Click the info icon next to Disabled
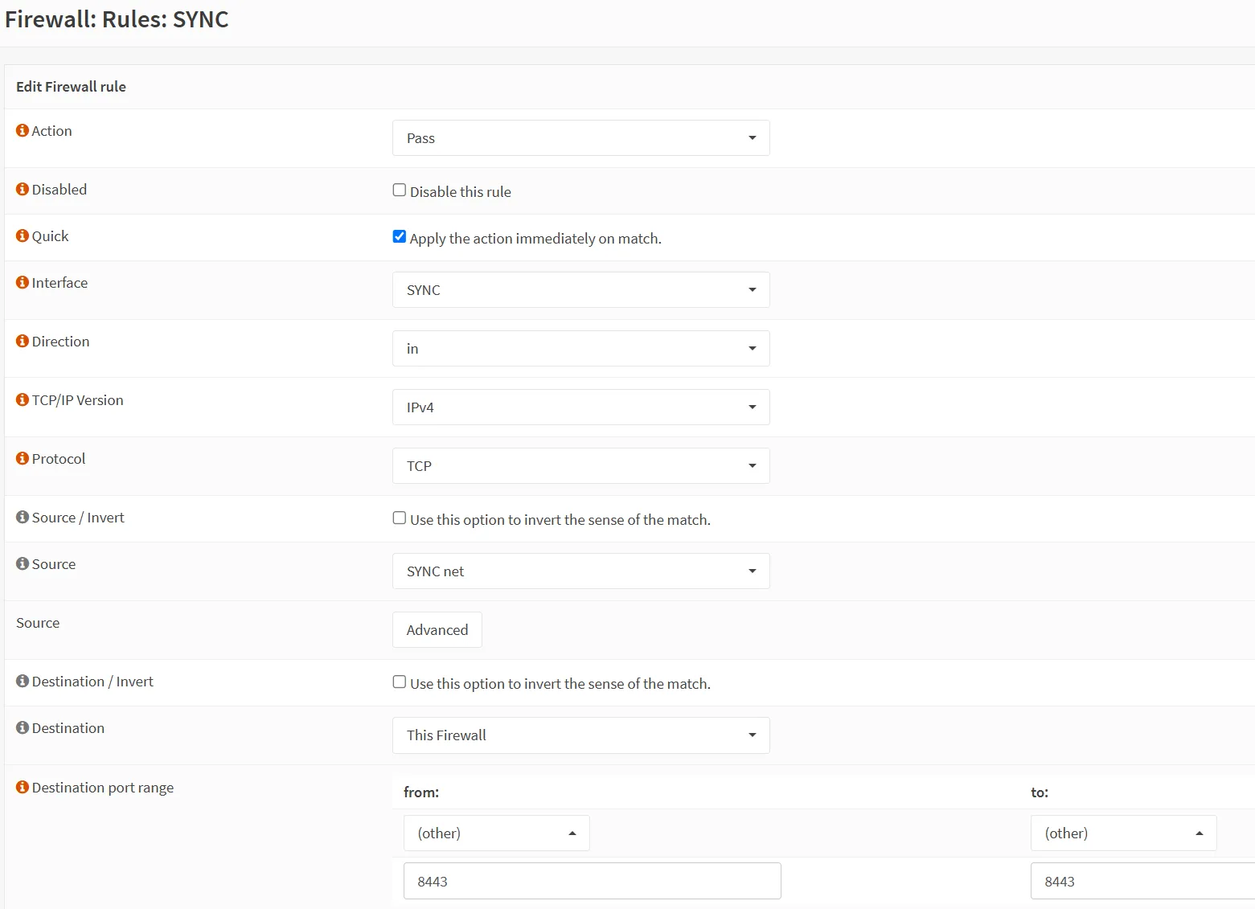This screenshot has width=1255, height=909. click(23, 189)
